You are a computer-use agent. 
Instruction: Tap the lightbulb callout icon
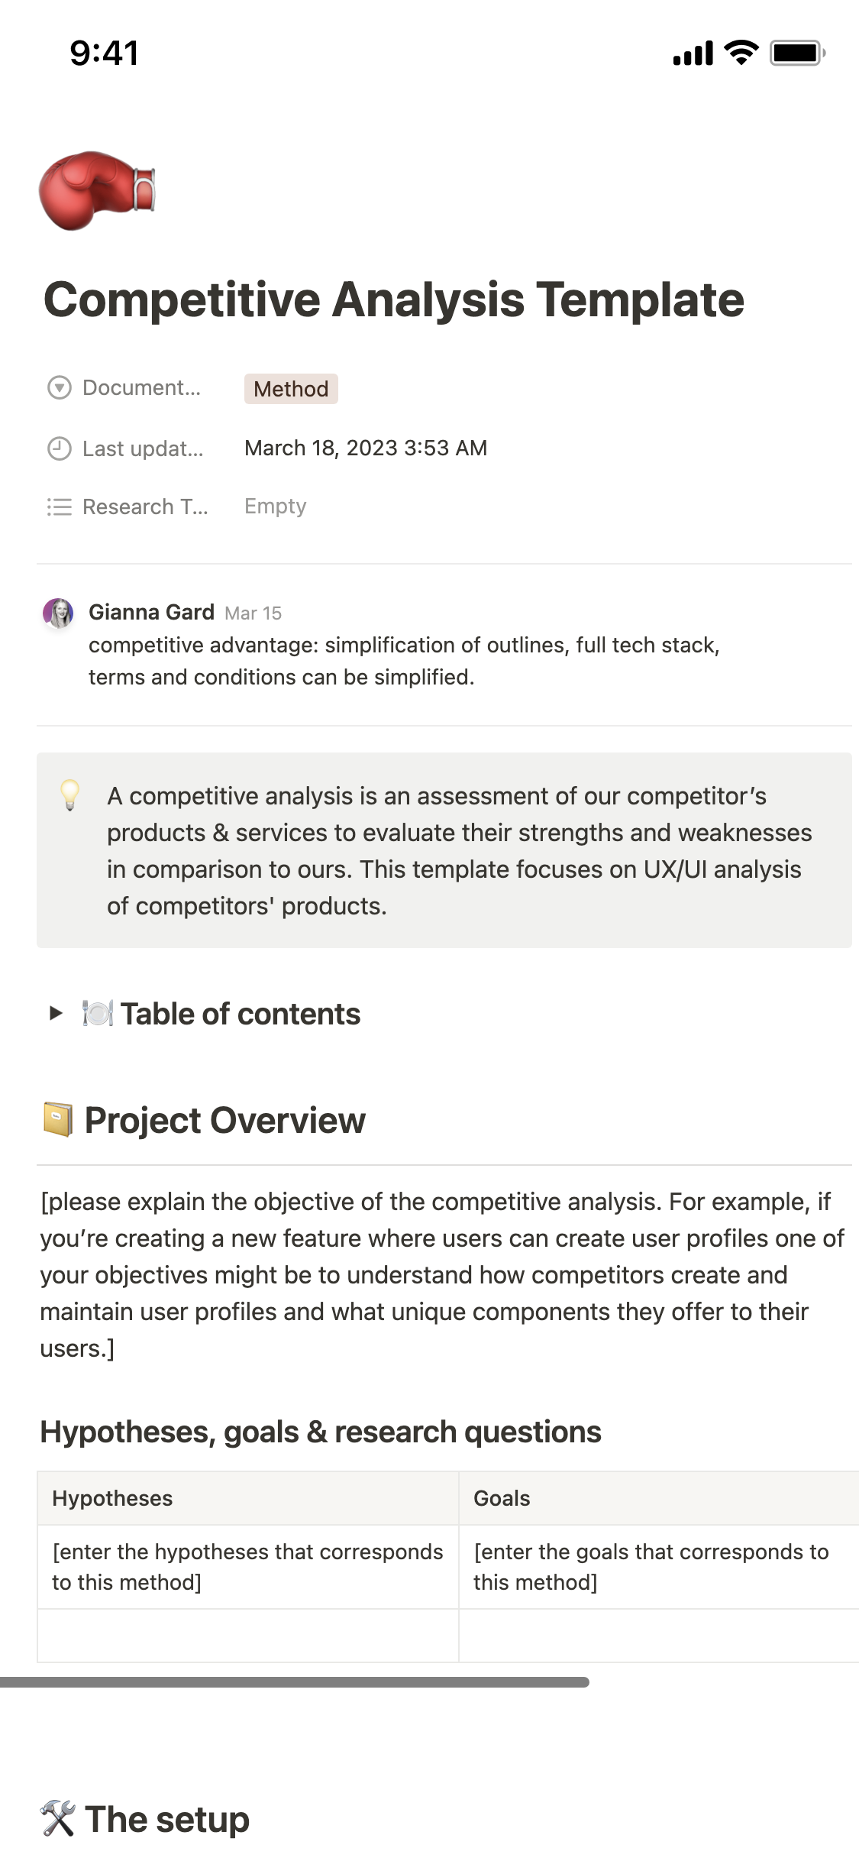click(69, 795)
